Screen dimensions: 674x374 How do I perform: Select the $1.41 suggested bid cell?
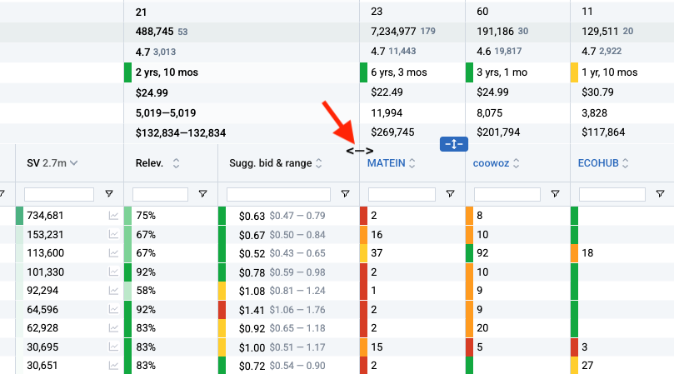tap(252, 310)
